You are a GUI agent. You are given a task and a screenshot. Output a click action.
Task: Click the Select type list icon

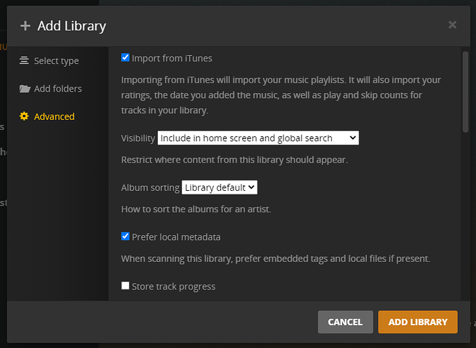[24, 61]
